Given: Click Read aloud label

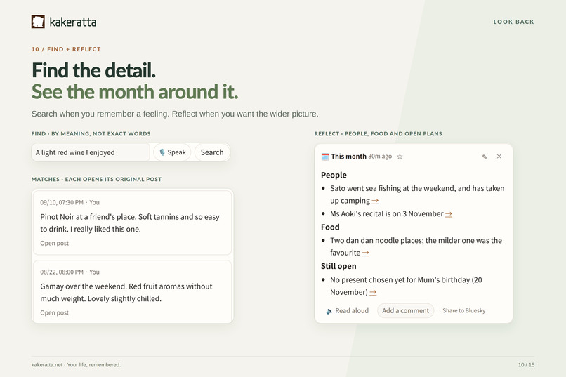Looking at the screenshot, I should tap(352, 310).
